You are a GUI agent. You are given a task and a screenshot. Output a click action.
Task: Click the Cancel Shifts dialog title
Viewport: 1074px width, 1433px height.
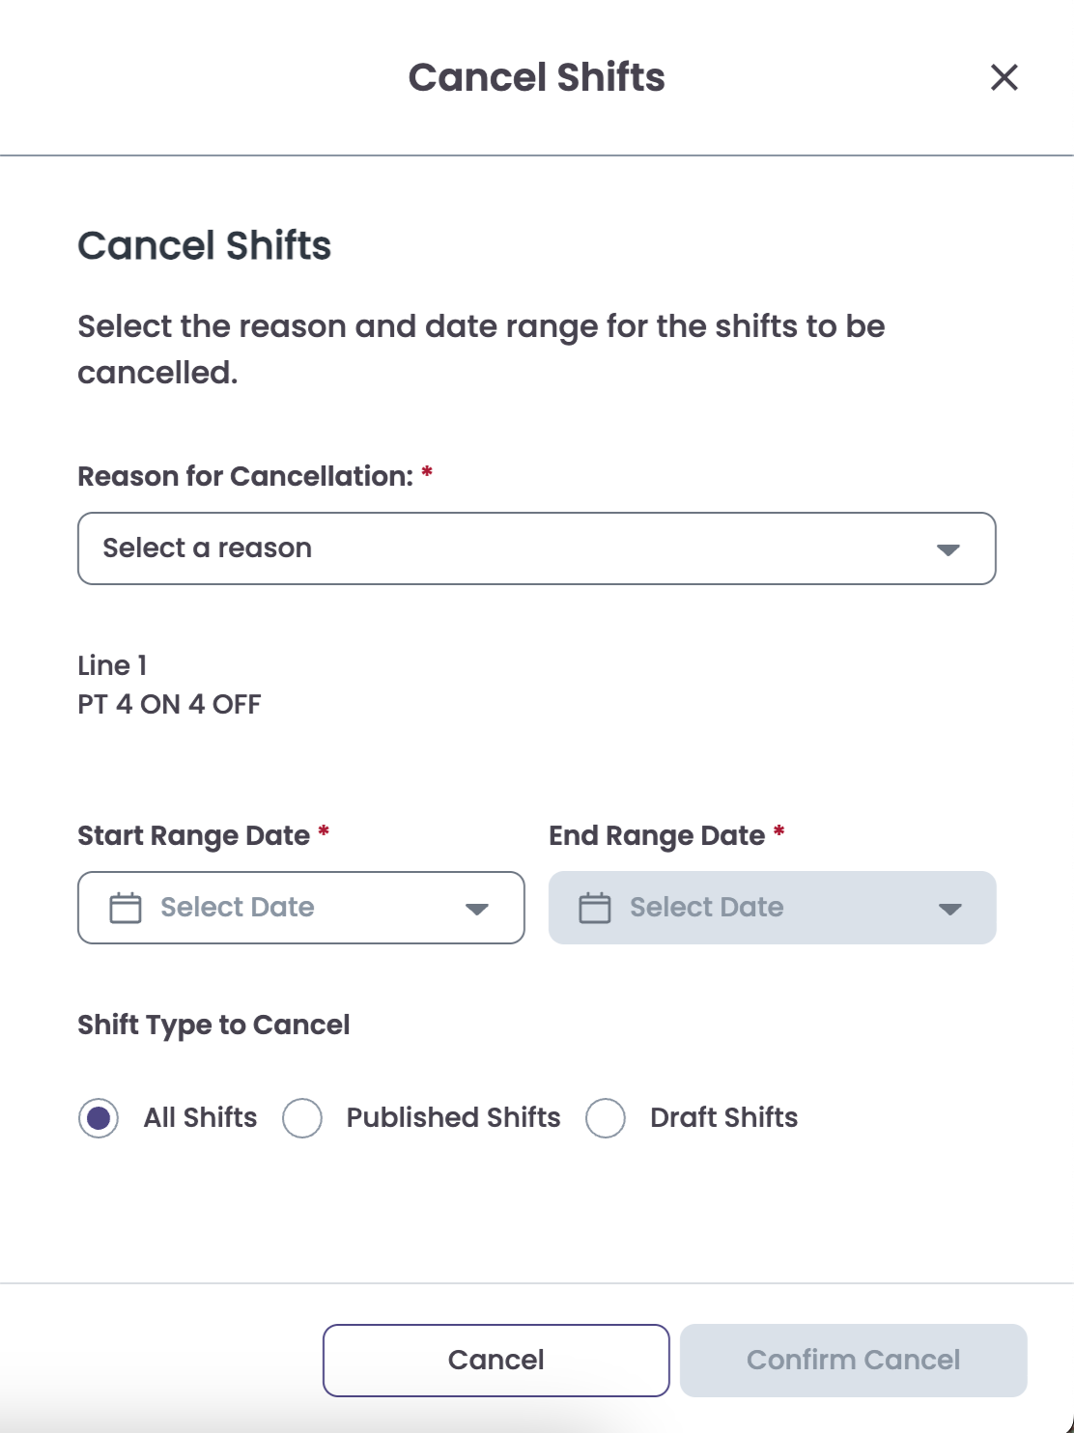point(536,77)
